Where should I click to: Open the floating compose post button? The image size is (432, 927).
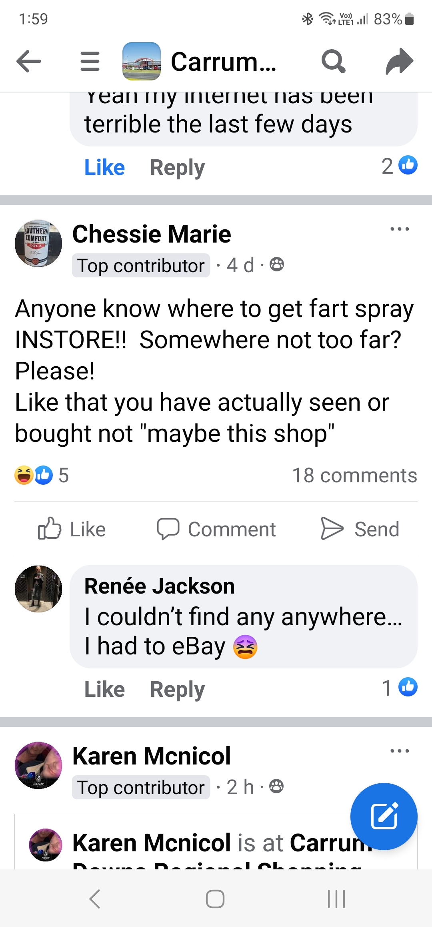pyautogui.click(x=384, y=816)
